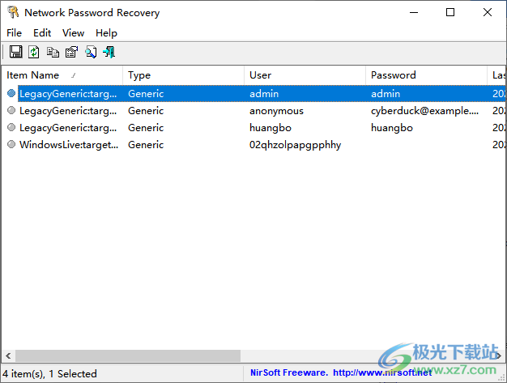Viewport: 507px width, 383px height.
Task: Click the horizontal scrollbar thumb
Action: tap(128, 355)
